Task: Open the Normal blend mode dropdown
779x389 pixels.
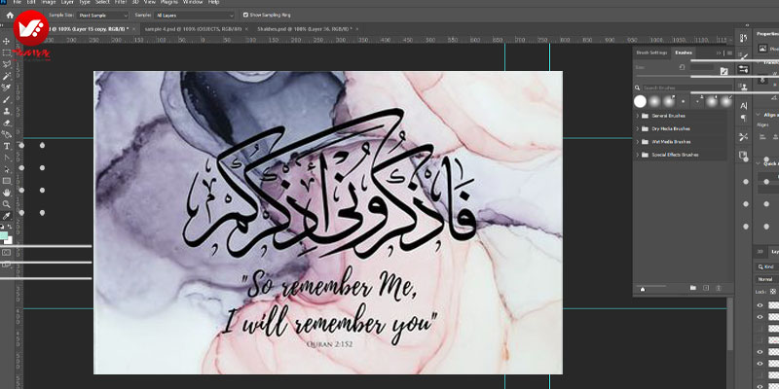Action: (767, 279)
